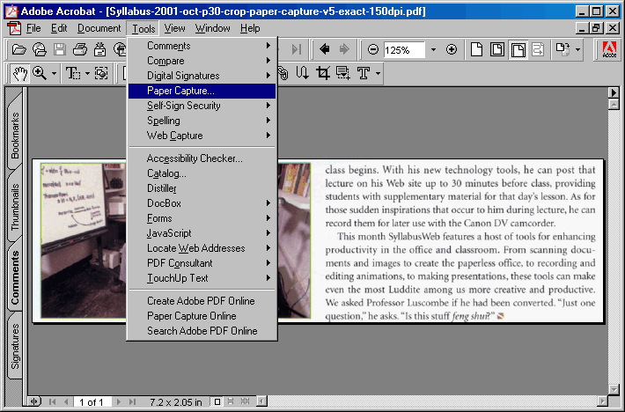Switch to the Thumbnails tab
This screenshot has height=412, width=625.
15,207
